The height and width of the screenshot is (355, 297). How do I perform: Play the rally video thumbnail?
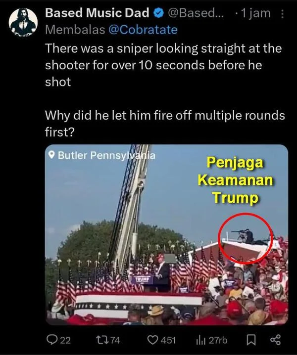click(x=167, y=234)
